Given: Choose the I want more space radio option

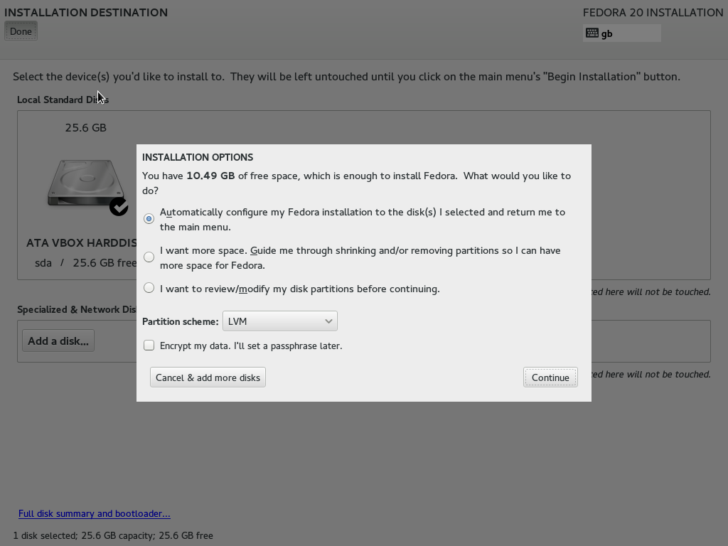Looking at the screenshot, I should tap(149, 257).
